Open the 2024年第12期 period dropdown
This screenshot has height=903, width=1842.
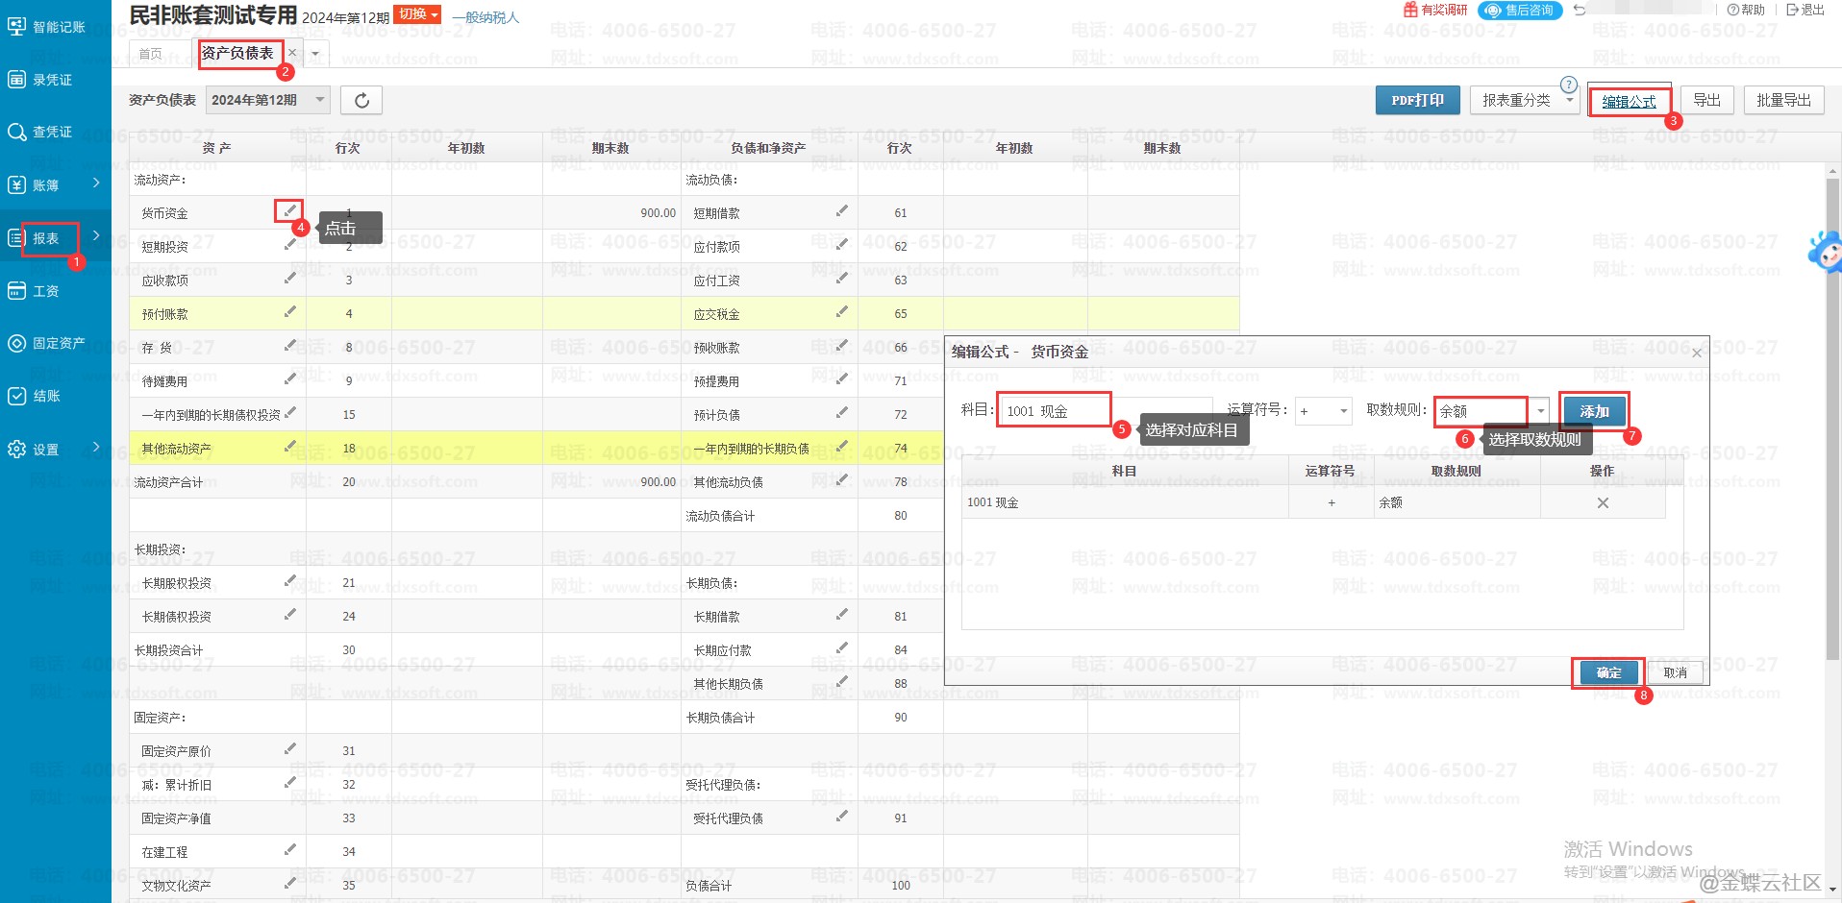[267, 100]
